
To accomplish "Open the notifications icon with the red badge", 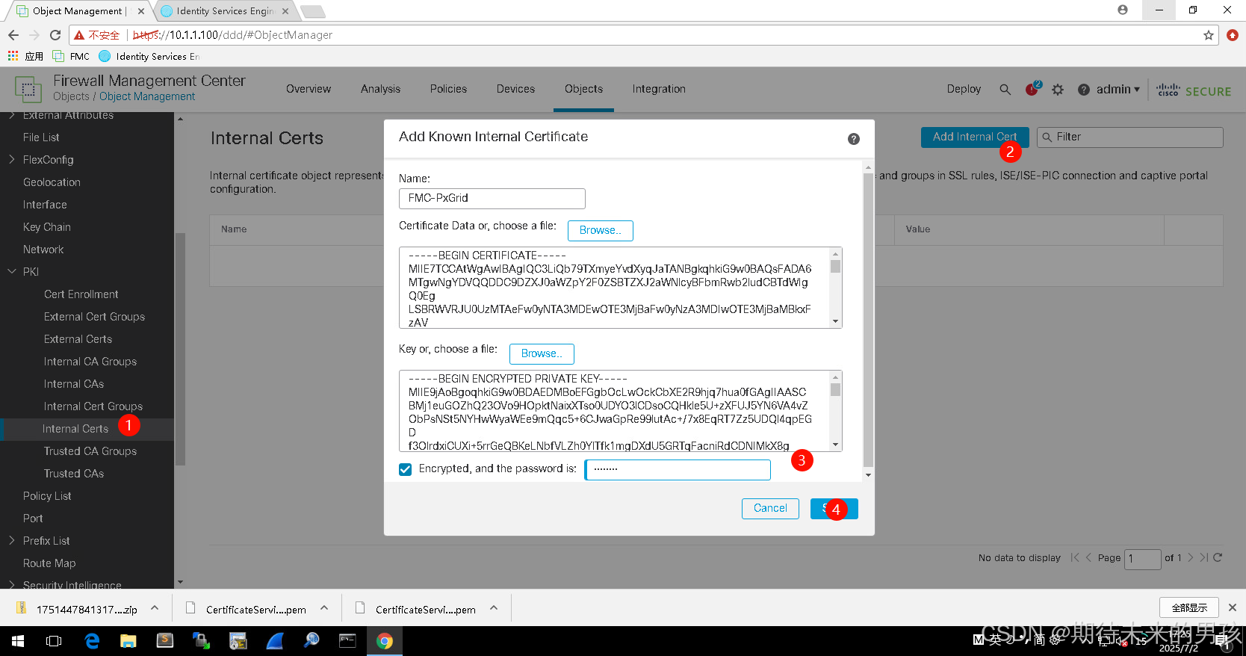I will pos(1033,89).
